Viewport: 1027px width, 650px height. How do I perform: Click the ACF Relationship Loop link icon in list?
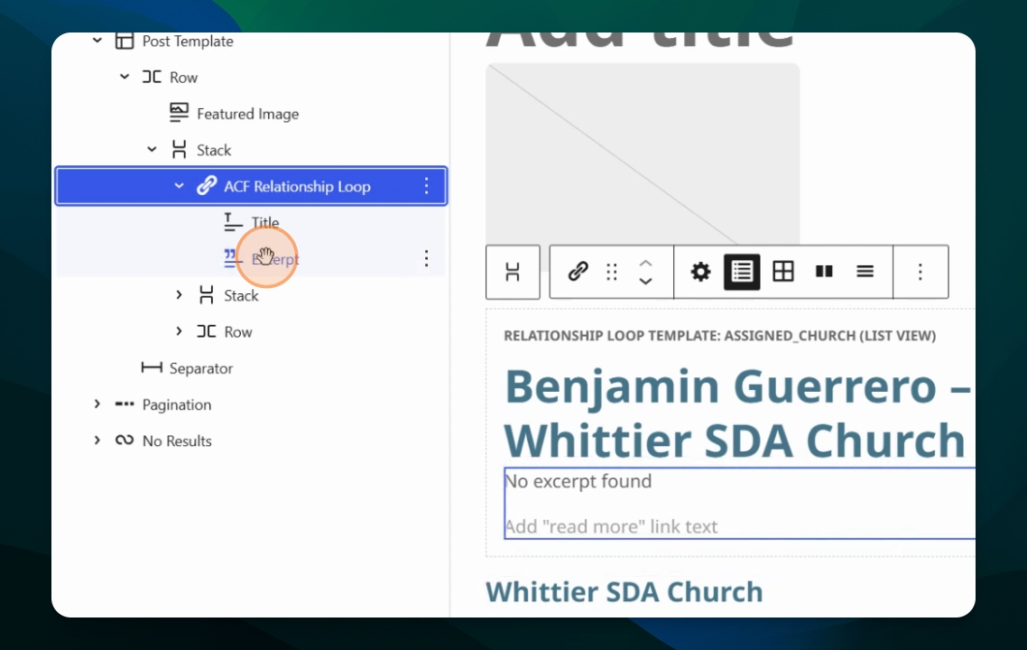coord(207,185)
